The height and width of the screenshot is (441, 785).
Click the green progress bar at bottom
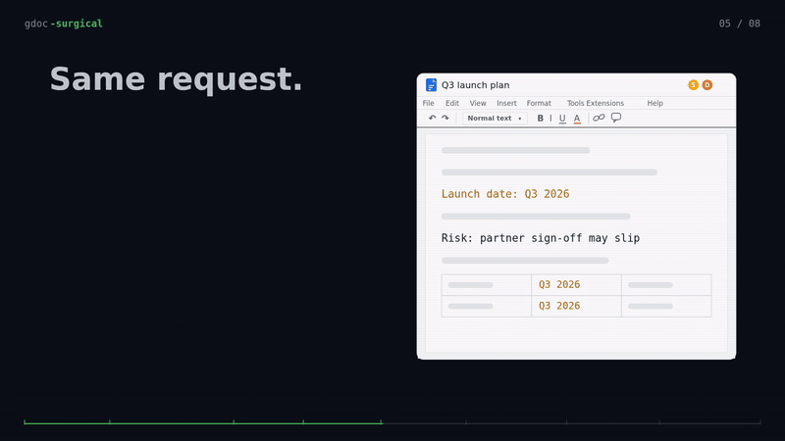[x=203, y=422]
